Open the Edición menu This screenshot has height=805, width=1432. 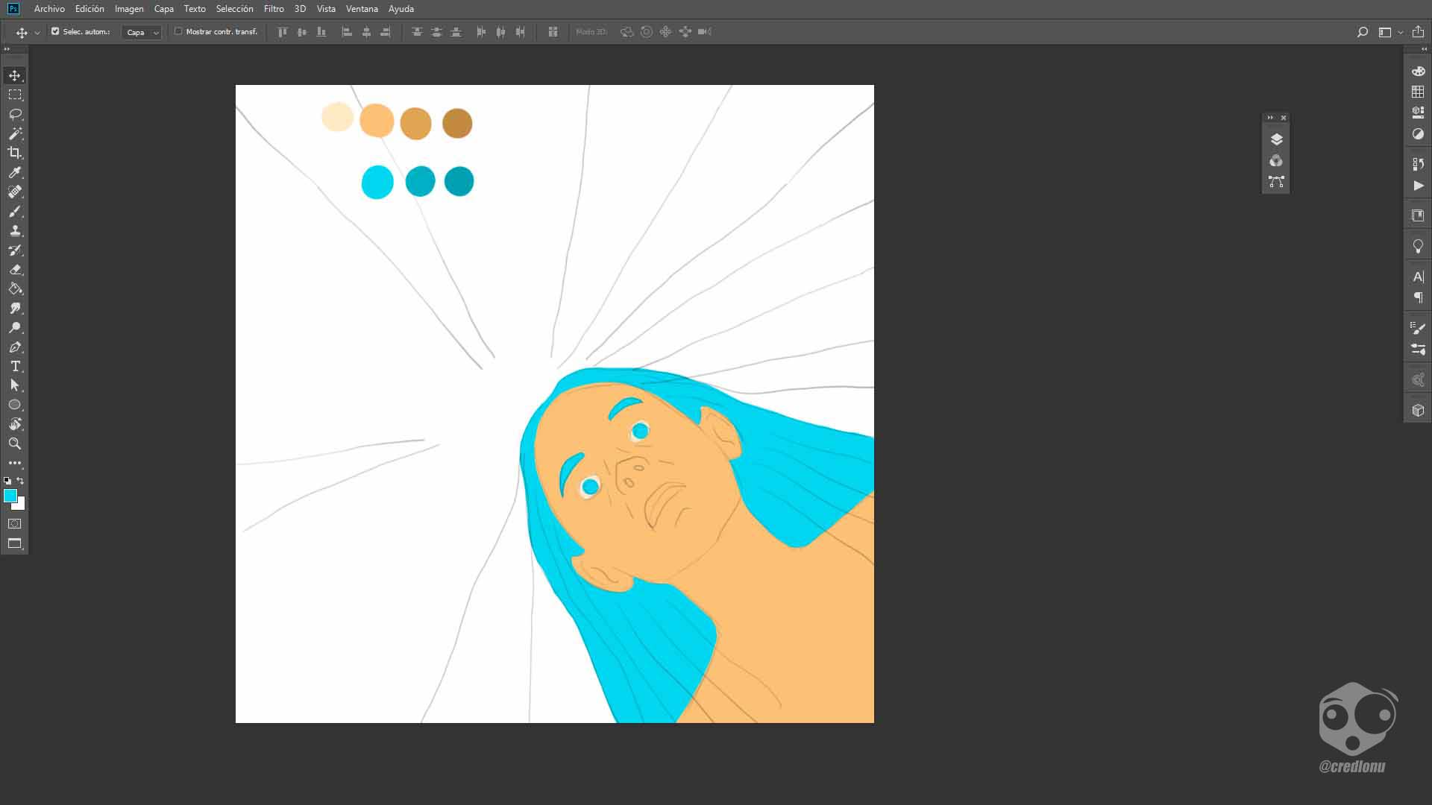coord(89,9)
